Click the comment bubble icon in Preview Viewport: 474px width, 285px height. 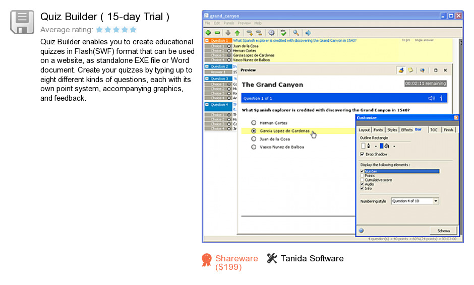pos(422,70)
